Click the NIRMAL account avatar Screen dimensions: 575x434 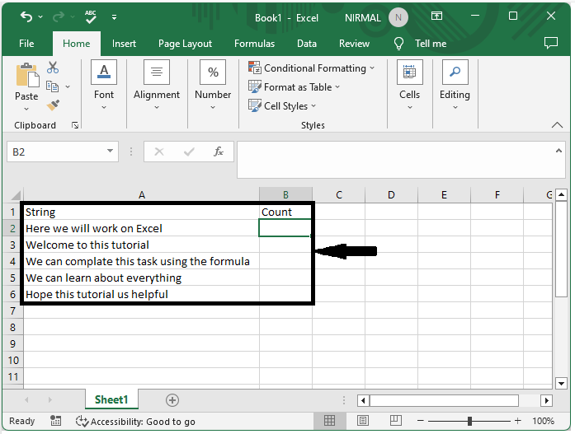click(x=398, y=17)
